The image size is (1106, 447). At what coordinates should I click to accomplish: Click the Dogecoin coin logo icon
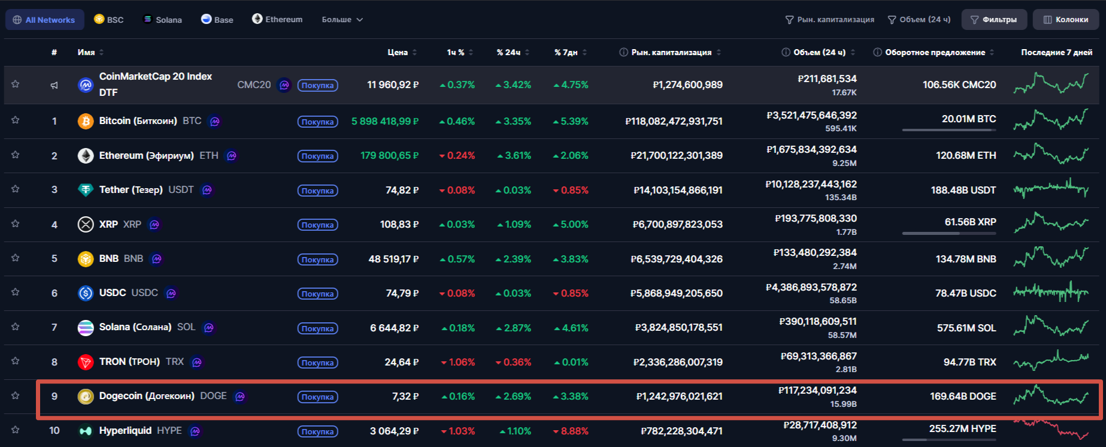[x=86, y=397]
